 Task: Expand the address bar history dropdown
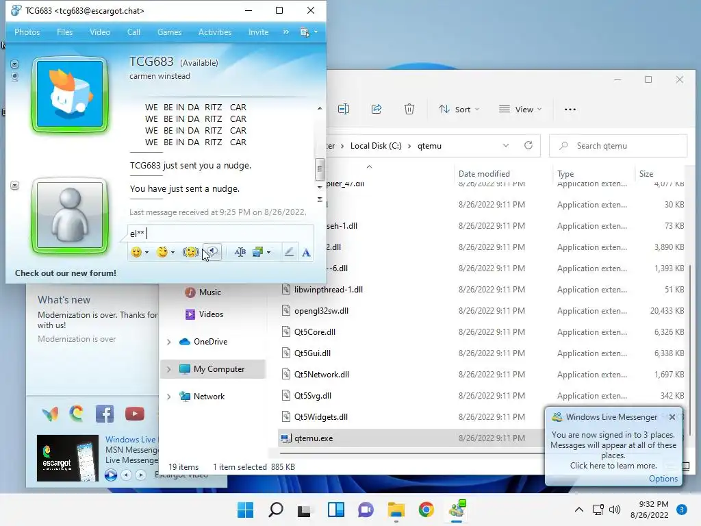pos(506,145)
